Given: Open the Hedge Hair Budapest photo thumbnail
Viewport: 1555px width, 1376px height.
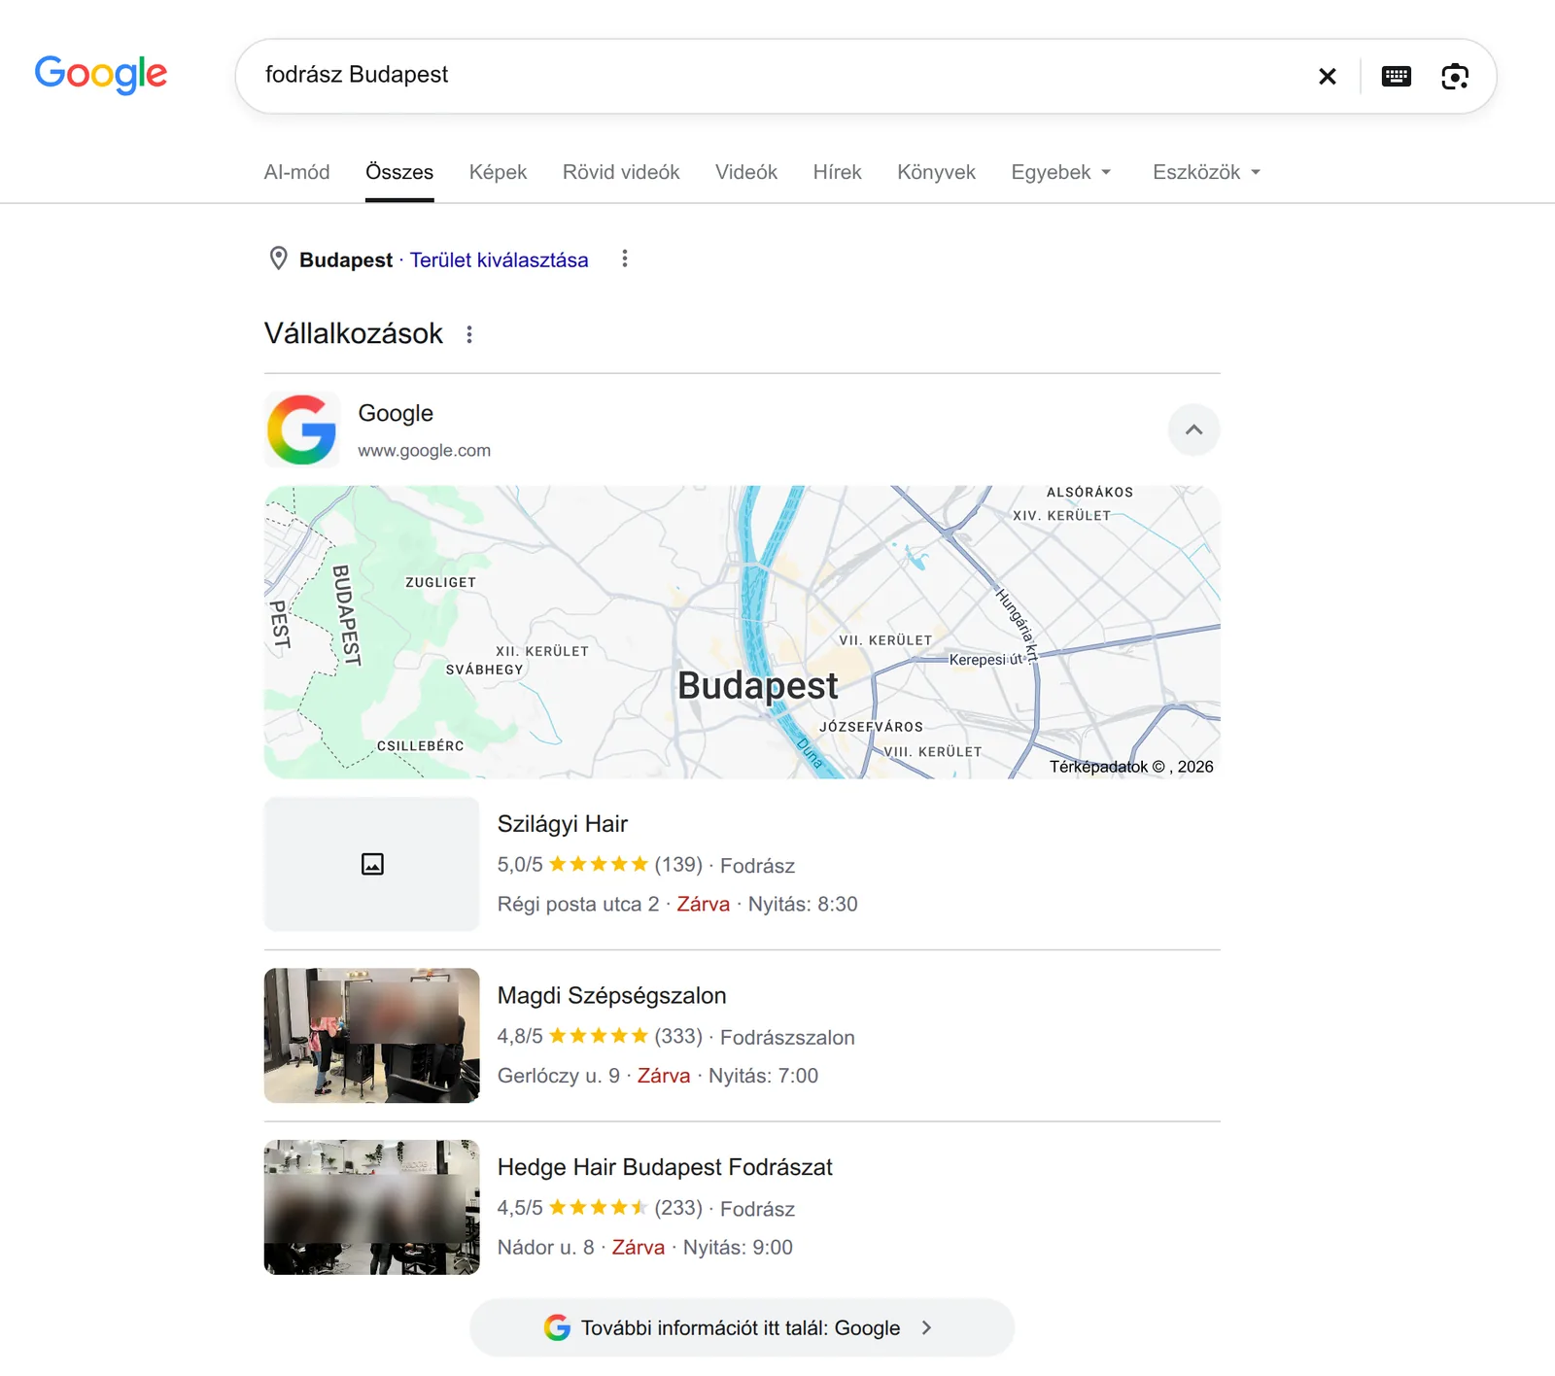Looking at the screenshot, I should [x=372, y=1207].
